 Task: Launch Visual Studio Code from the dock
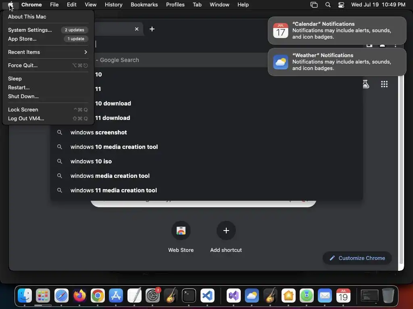[x=207, y=296]
